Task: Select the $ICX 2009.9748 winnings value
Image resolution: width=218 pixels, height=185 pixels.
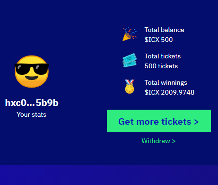Action: point(169,92)
